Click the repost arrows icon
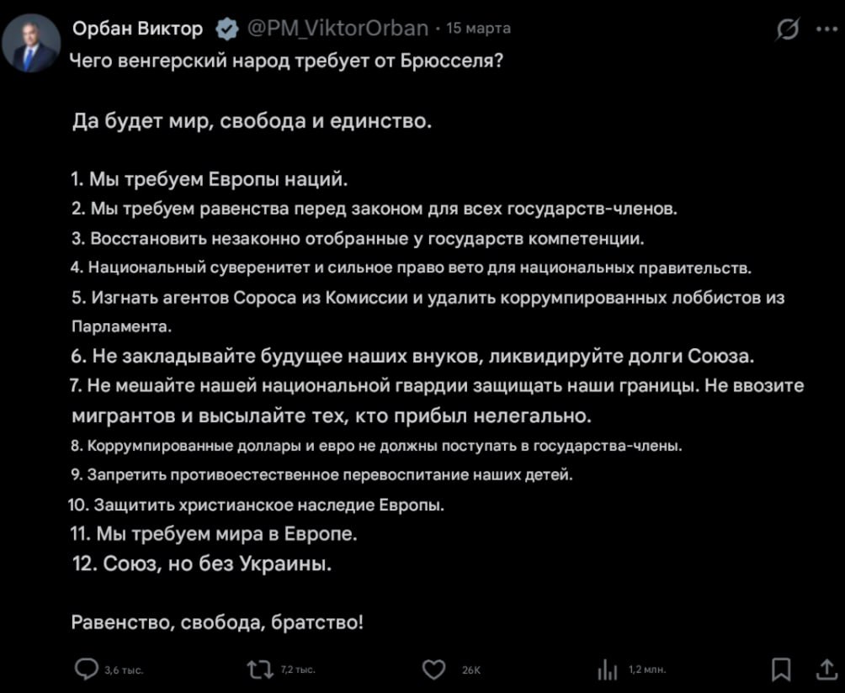 point(254,669)
